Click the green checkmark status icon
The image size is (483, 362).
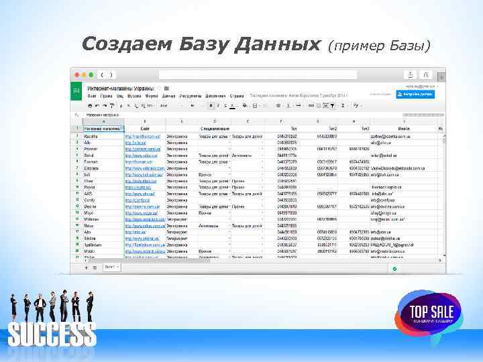[394, 269]
